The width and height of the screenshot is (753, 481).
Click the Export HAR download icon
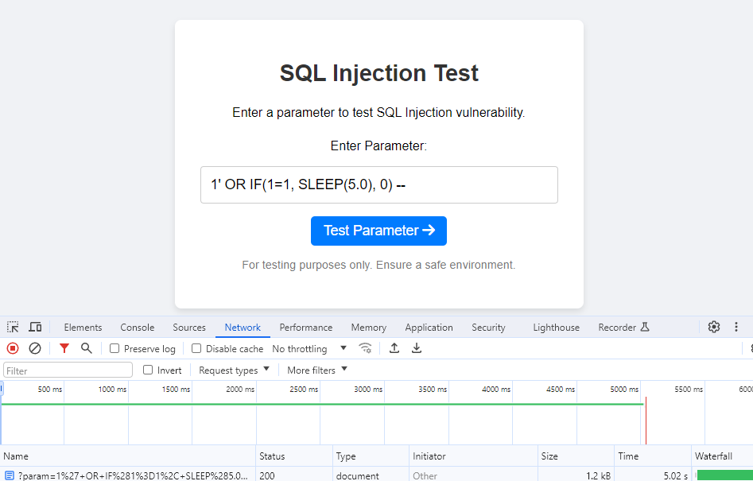pyautogui.click(x=416, y=348)
